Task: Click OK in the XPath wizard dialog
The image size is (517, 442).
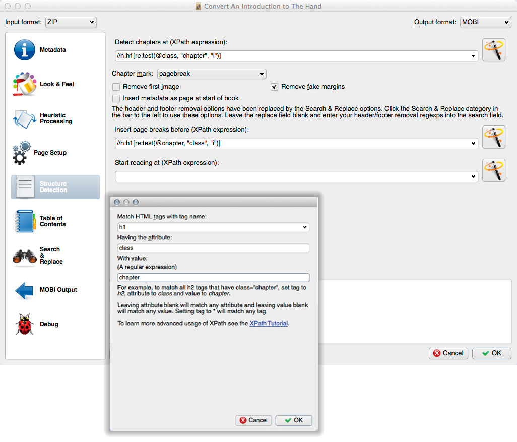Action: coord(294,420)
